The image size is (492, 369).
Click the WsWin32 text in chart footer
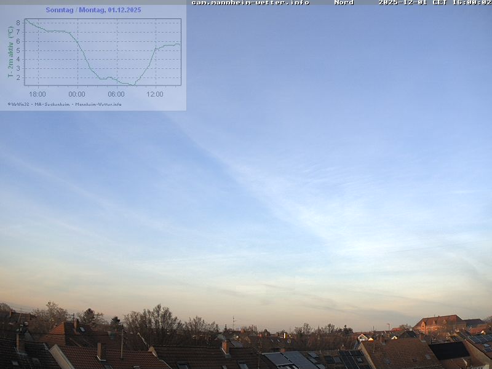[20, 104]
